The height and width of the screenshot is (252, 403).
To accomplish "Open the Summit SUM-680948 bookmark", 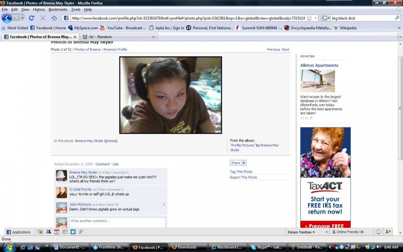I will [x=259, y=28].
